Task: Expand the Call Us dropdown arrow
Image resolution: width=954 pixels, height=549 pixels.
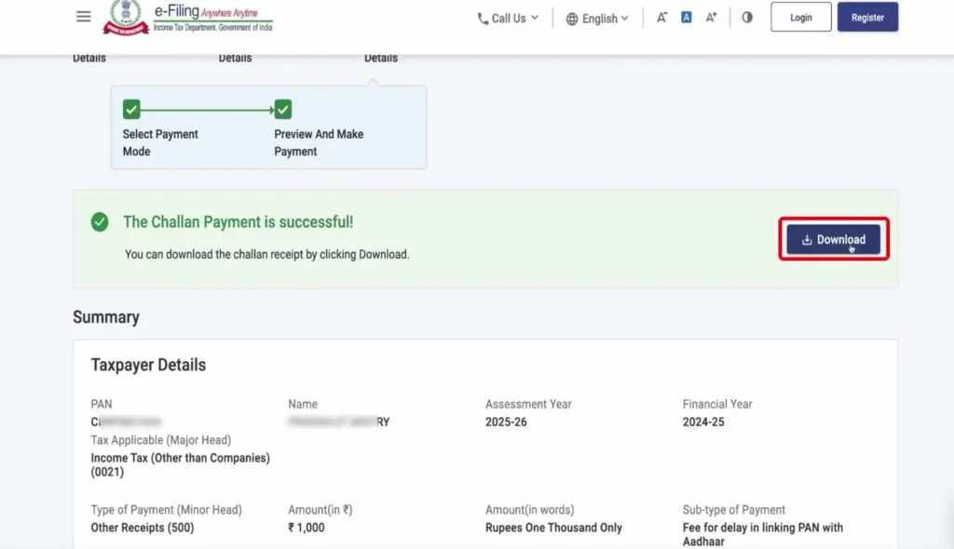Action: tap(535, 18)
